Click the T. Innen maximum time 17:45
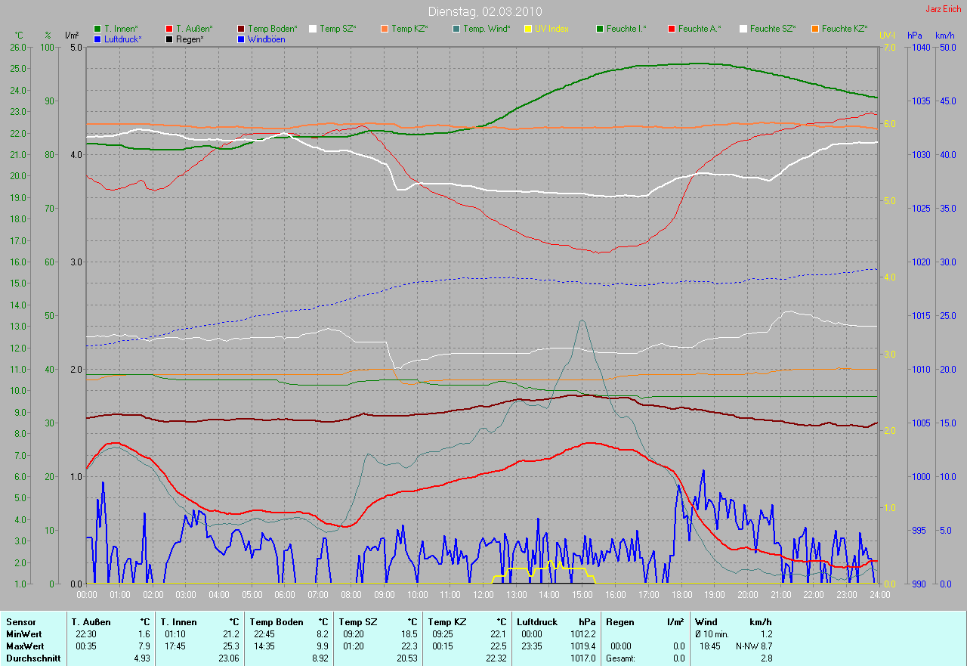Image resolution: width=967 pixels, height=666 pixels. tap(175, 646)
